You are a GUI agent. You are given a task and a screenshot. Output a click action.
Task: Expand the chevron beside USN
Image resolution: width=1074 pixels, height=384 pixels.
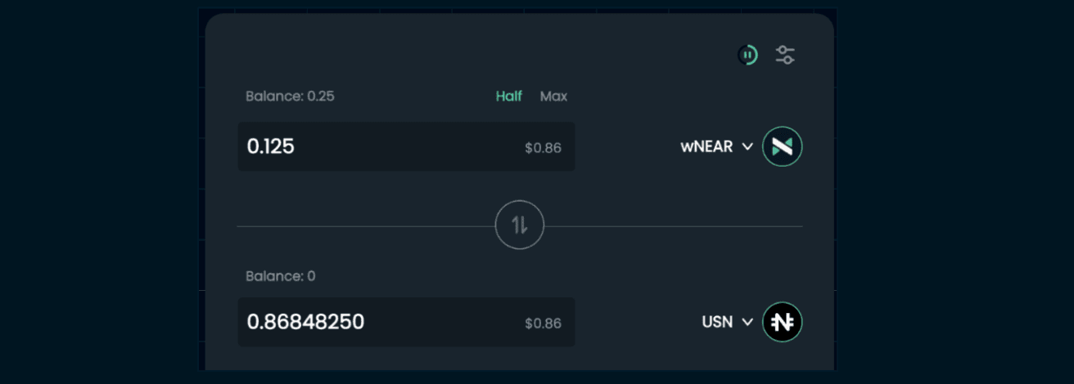(747, 322)
